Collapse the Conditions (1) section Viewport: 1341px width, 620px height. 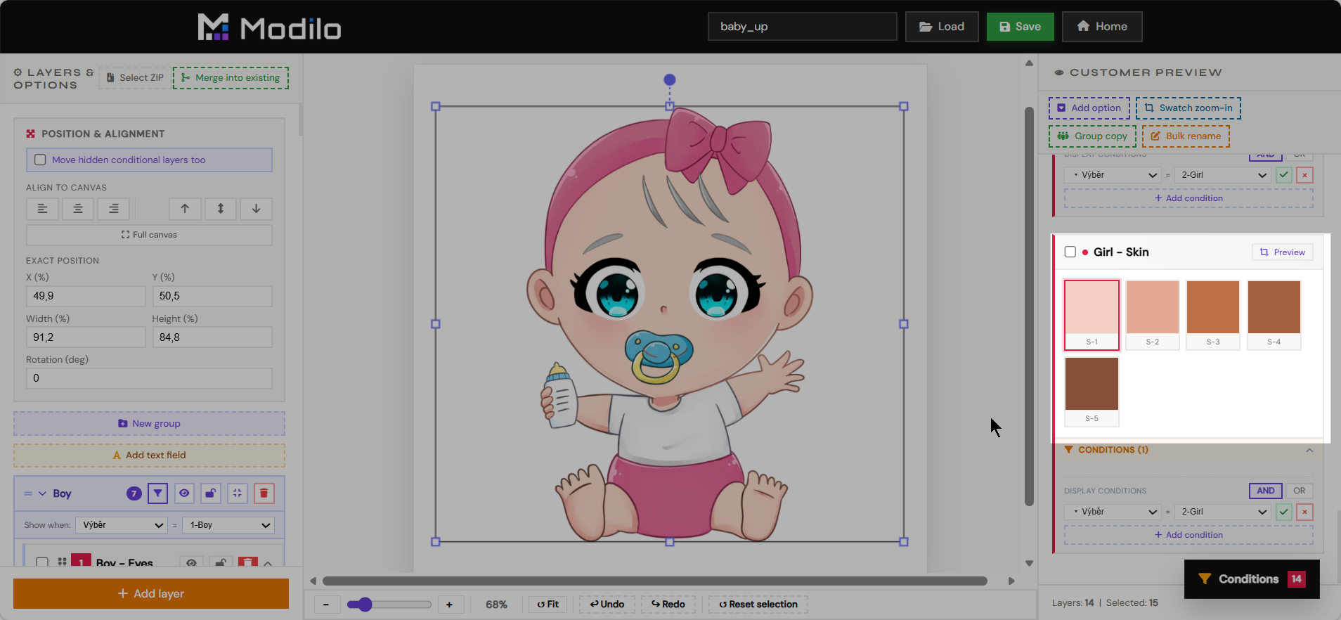click(1309, 451)
